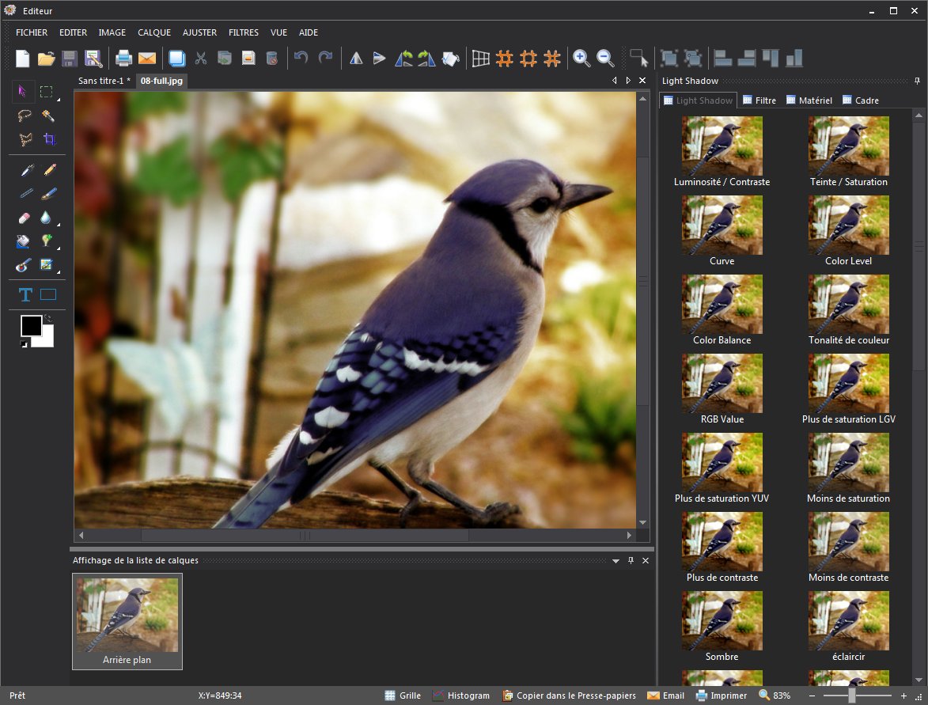The width and height of the screenshot is (928, 705).
Task: Switch to the Sans titre-1 document tab
Action: click(x=104, y=81)
